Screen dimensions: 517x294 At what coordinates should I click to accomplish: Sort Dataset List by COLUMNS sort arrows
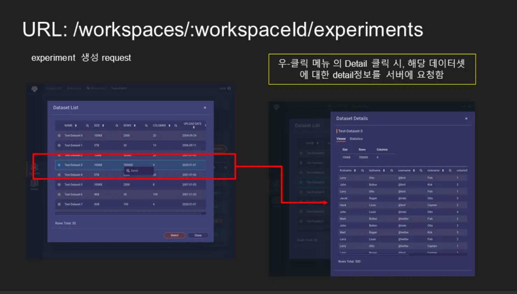170,126
